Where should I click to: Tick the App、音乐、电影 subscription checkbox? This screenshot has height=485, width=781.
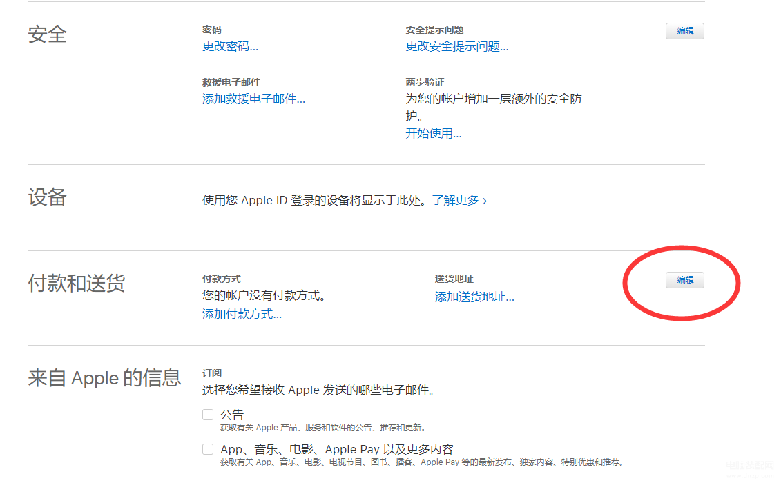click(x=208, y=449)
